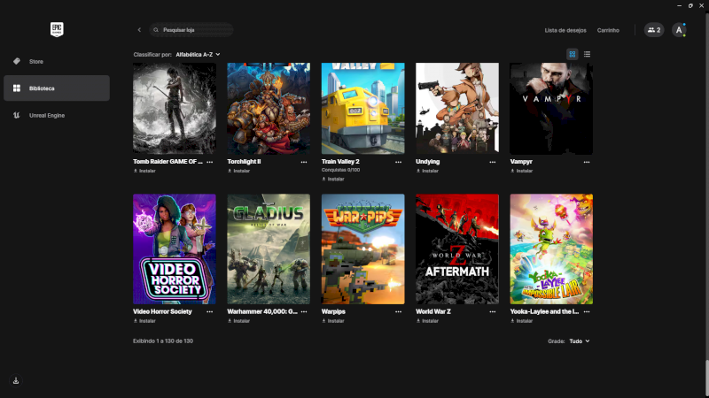The image size is (709, 398).
Task: Install Train Valley 2 via Instalar
Action: pyautogui.click(x=333, y=180)
